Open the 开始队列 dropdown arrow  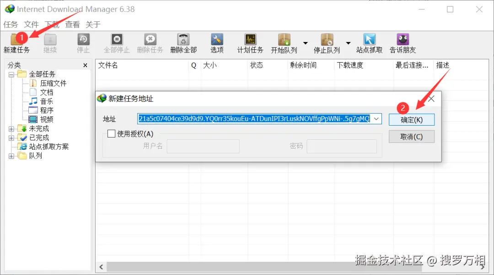click(305, 43)
